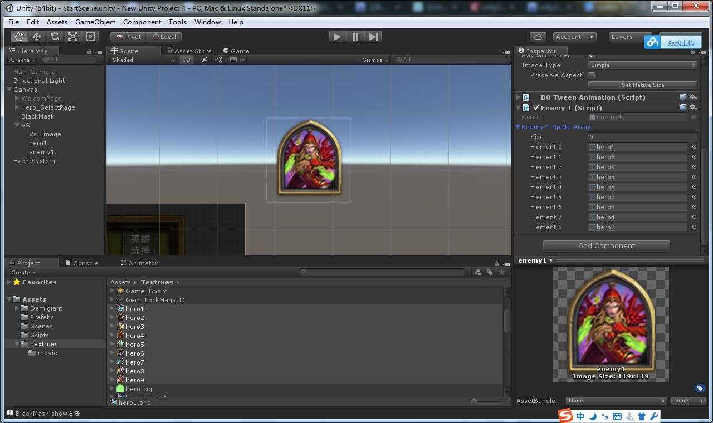
Task: Open the cloud services icon
Action: coord(538,37)
